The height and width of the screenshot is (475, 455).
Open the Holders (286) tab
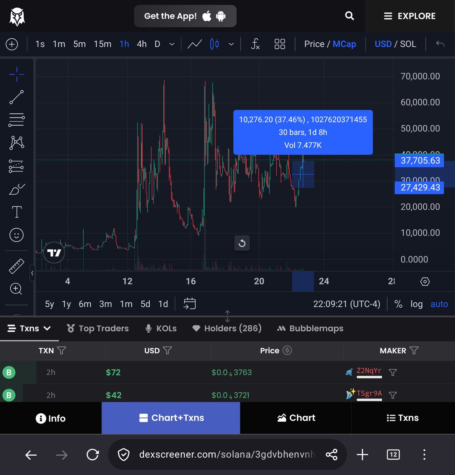pyautogui.click(x=227, y=329)
